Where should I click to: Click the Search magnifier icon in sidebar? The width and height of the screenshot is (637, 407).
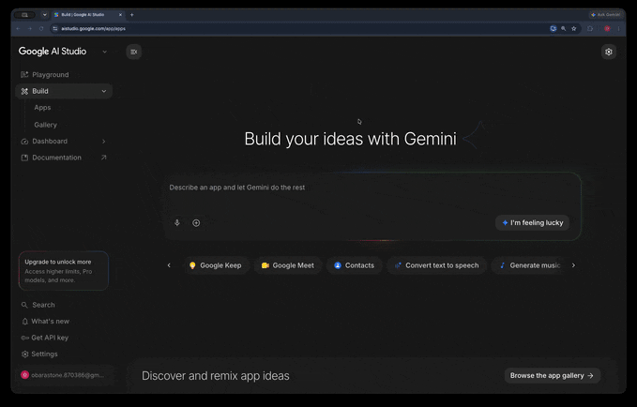point(24,305)
